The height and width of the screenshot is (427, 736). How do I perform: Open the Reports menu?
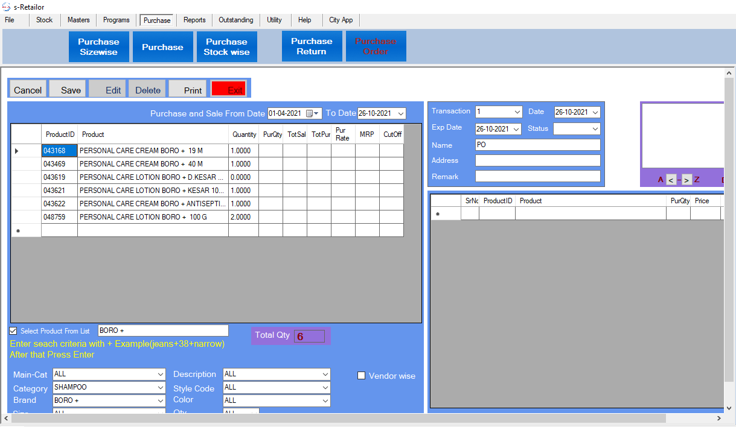pos(194,20)
